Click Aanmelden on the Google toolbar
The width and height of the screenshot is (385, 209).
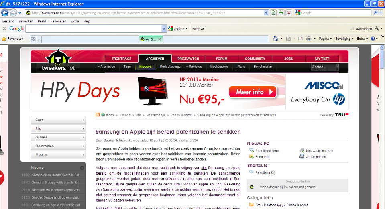point(361,29)
